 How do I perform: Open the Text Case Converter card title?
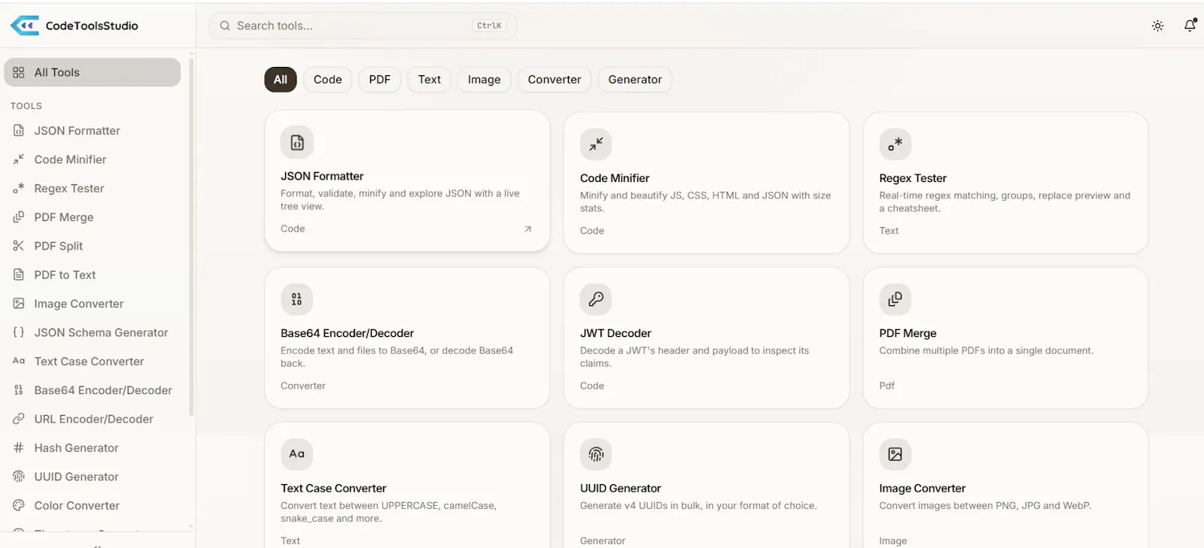333,488
